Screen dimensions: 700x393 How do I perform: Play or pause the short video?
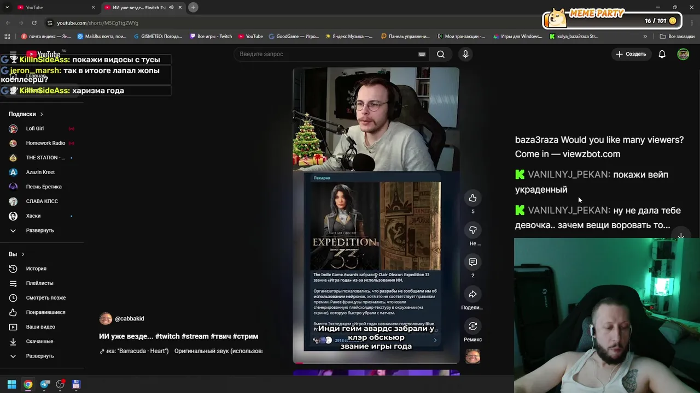[x=376, y=216]
